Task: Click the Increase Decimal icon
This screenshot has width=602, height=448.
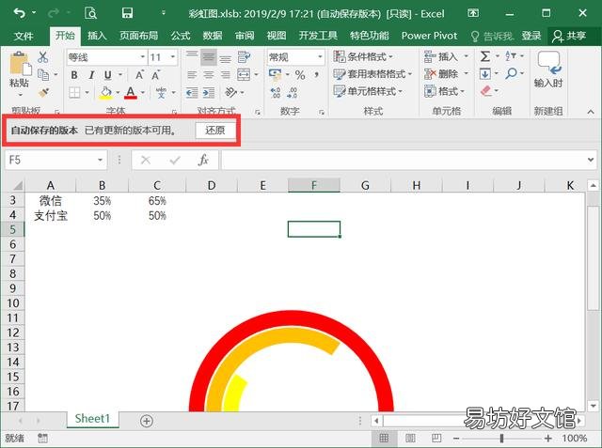Action: (x=276, y=92)
